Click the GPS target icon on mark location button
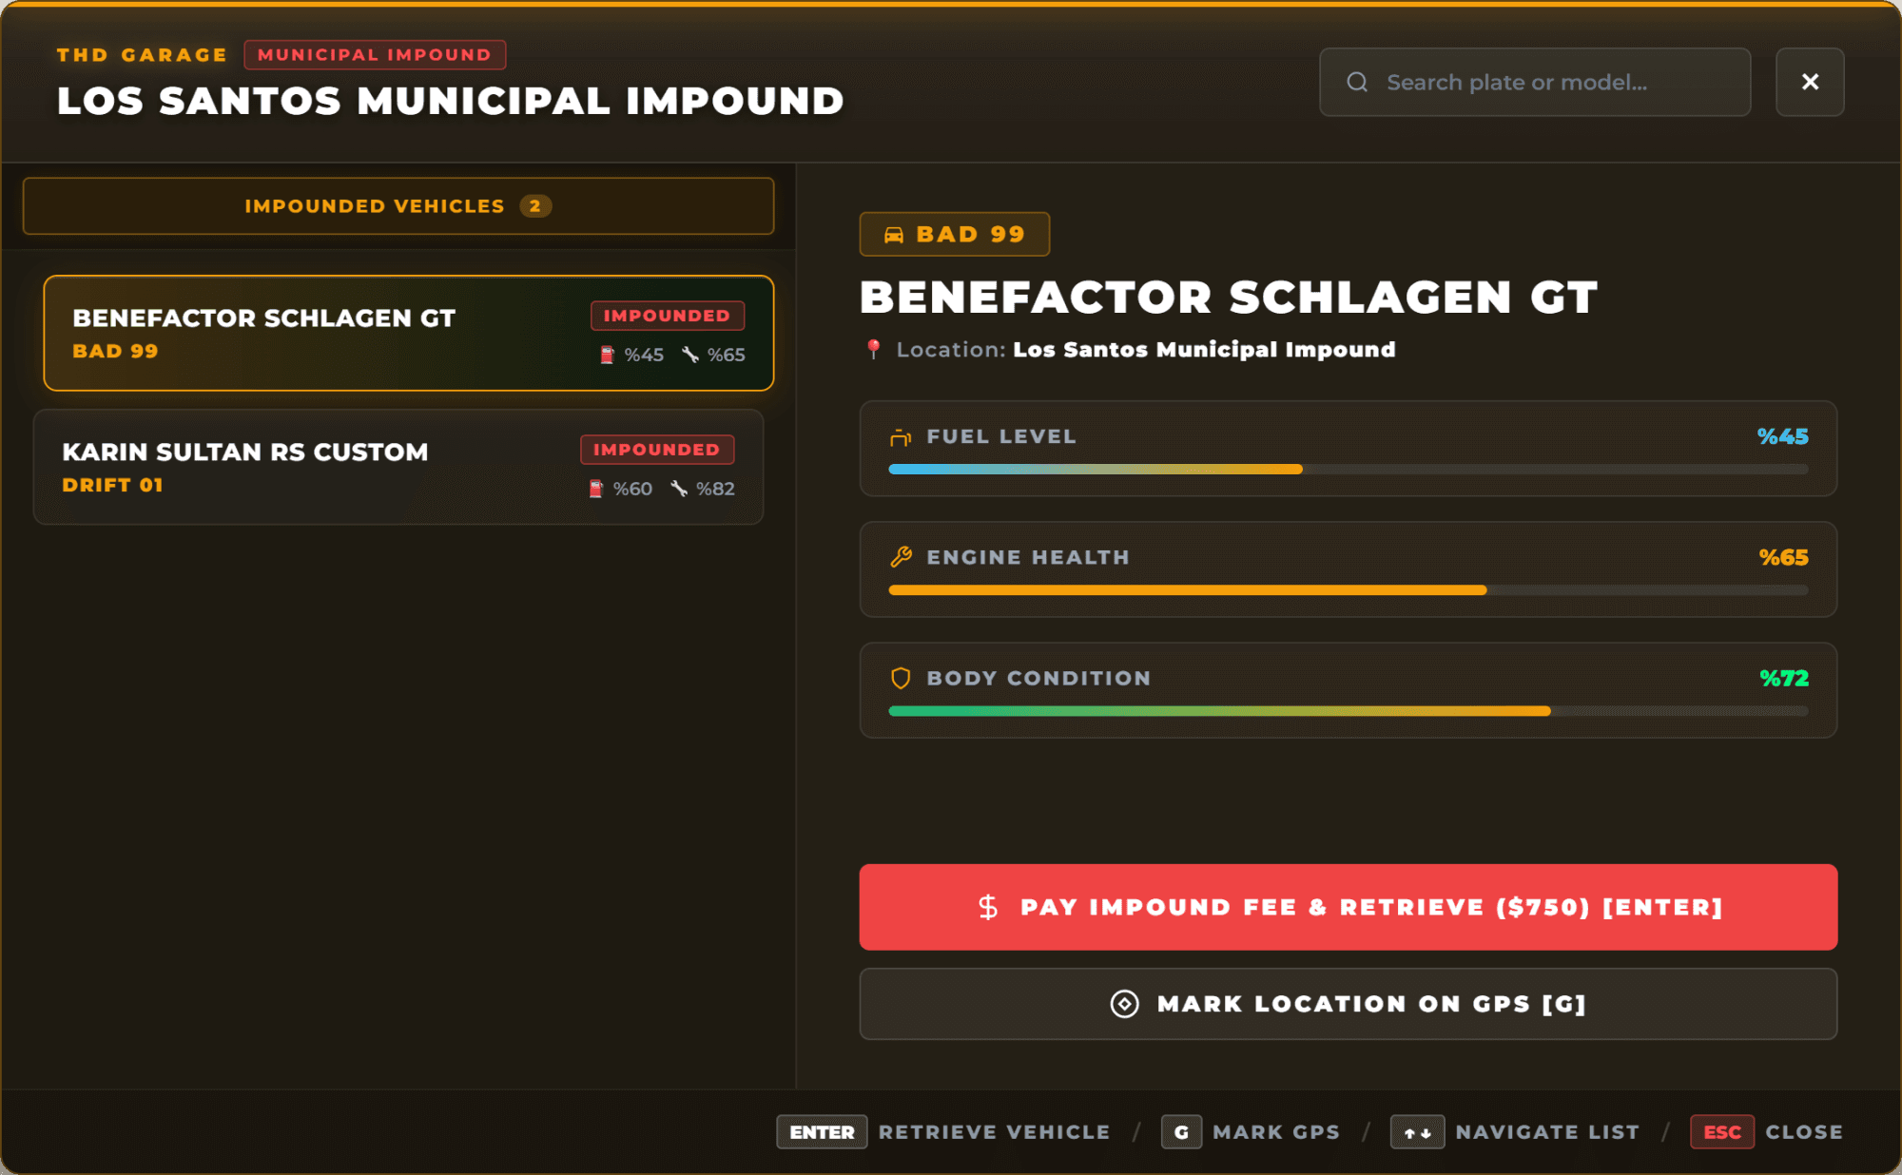Image resolution: width=1902 pixels, height=1175 pixels. coord(1124,1004)
